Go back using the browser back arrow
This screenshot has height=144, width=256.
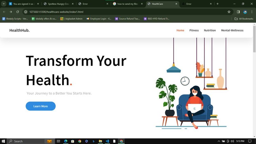pos(4,12)
